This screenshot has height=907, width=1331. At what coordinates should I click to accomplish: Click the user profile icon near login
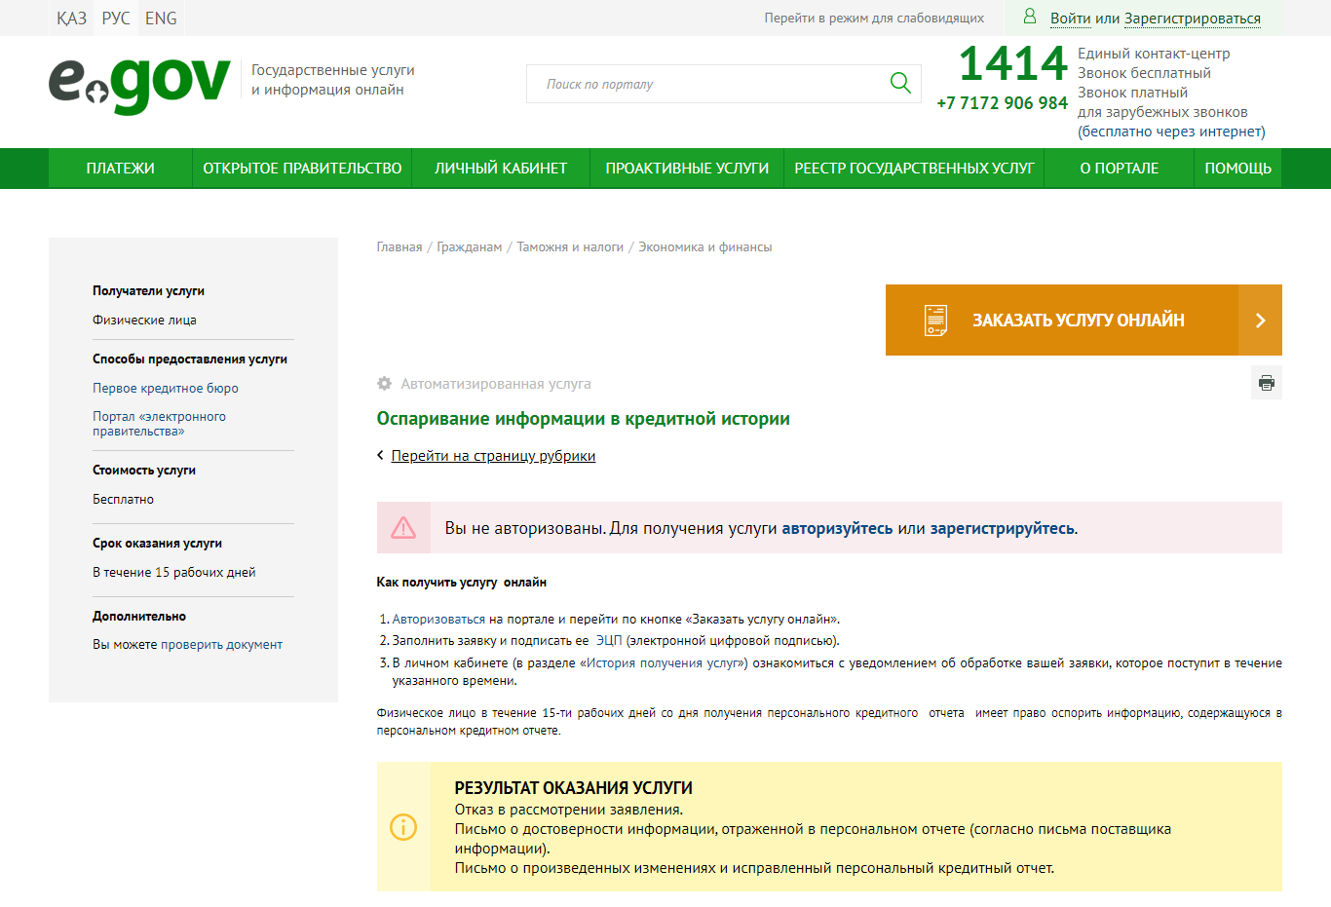tap(1030, 17)
